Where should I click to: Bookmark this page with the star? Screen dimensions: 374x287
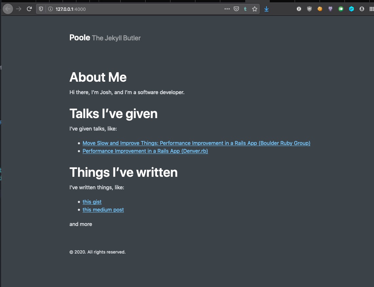[255, 9]
